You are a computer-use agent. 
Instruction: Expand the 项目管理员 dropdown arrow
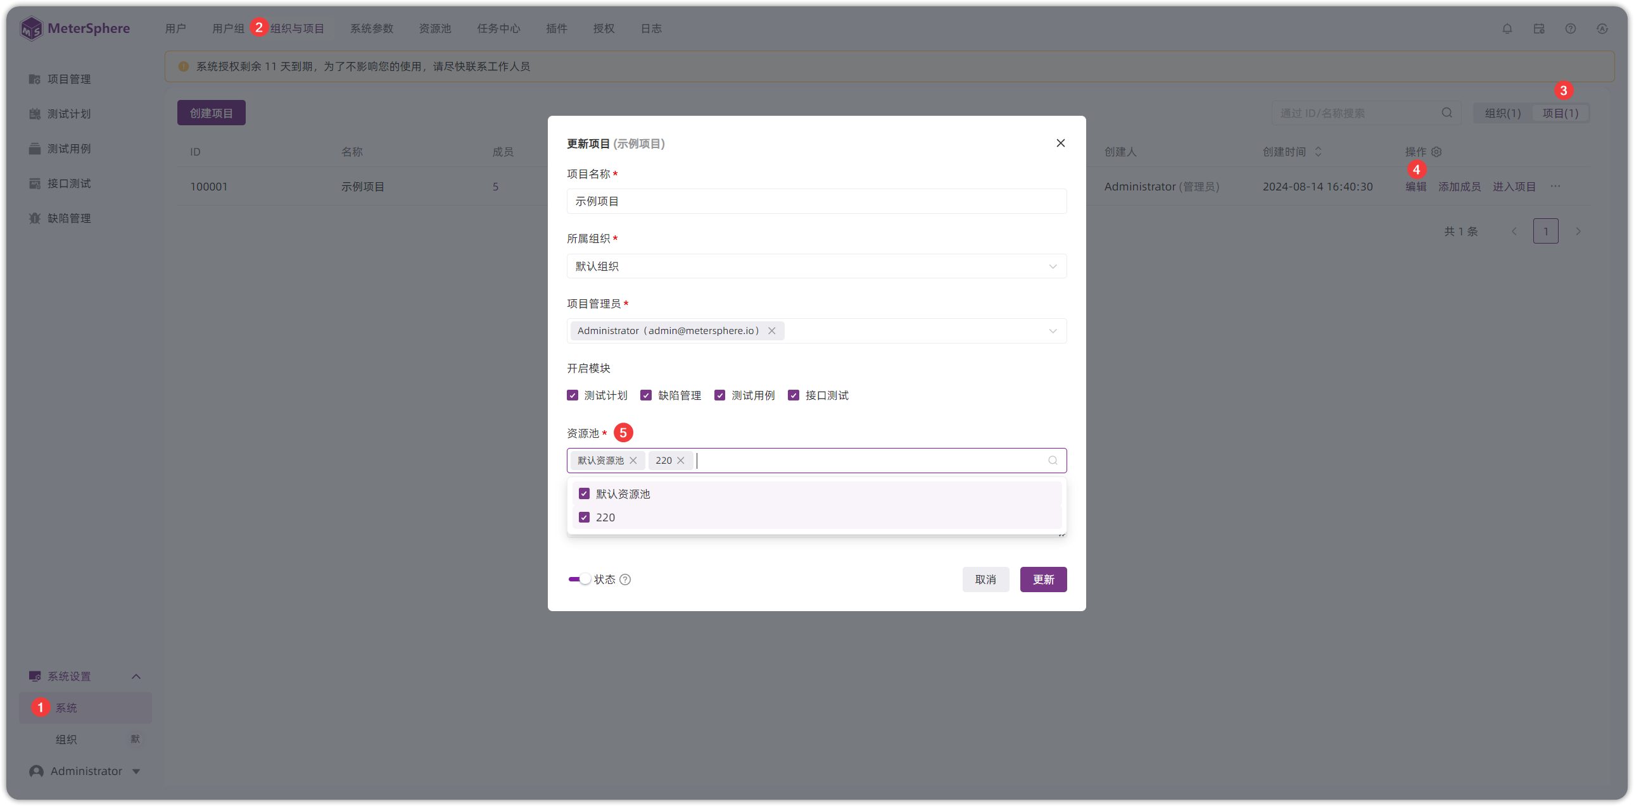tap(1053, 331)
